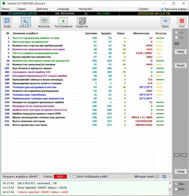This screenshot has width=189, height=196.
Task: Select the PIO radio button
Action: click(x=177, y=37)
